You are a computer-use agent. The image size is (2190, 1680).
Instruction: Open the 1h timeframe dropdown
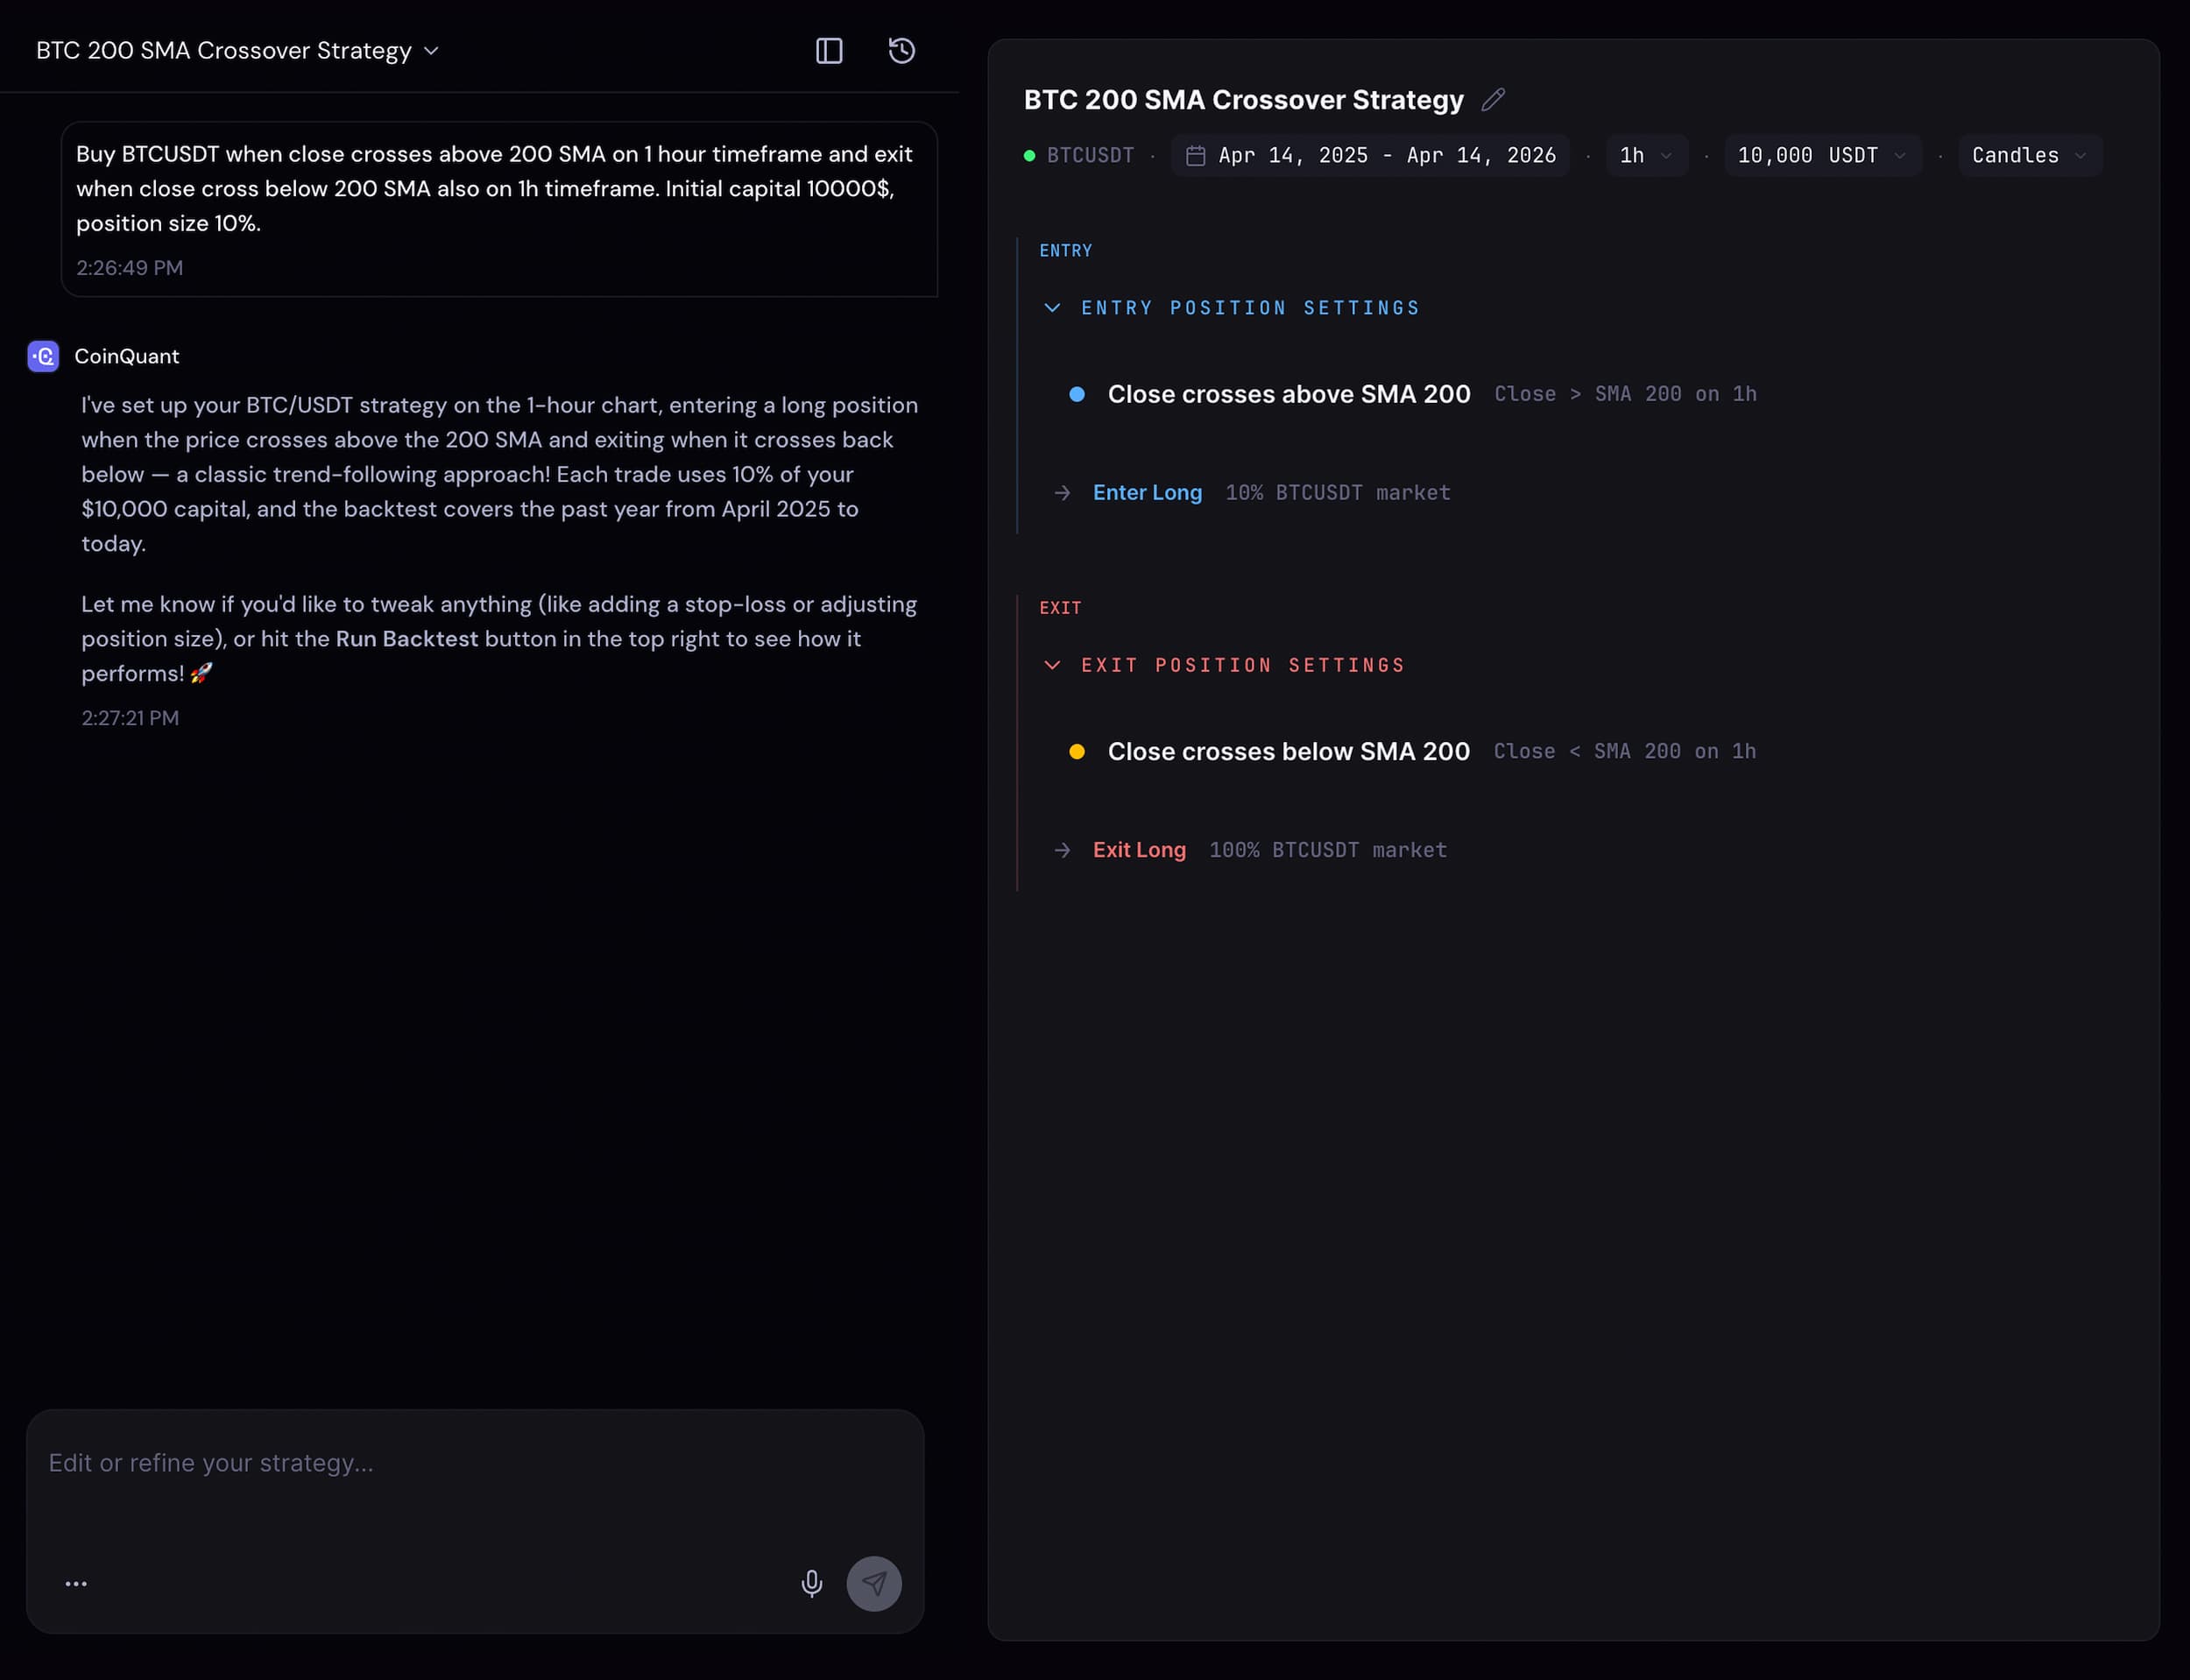coord(1645,155)
